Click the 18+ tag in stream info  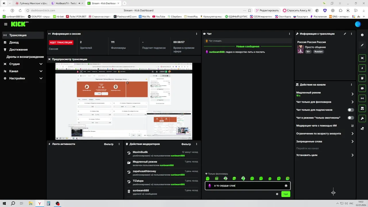pyautogui.click(x=308, y=52)
